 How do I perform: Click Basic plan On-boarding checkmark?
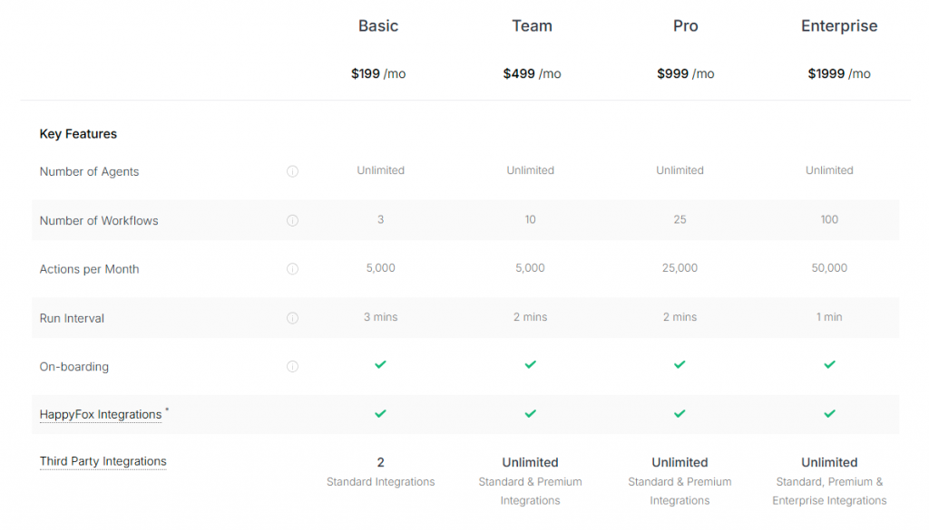coord(380,364)
